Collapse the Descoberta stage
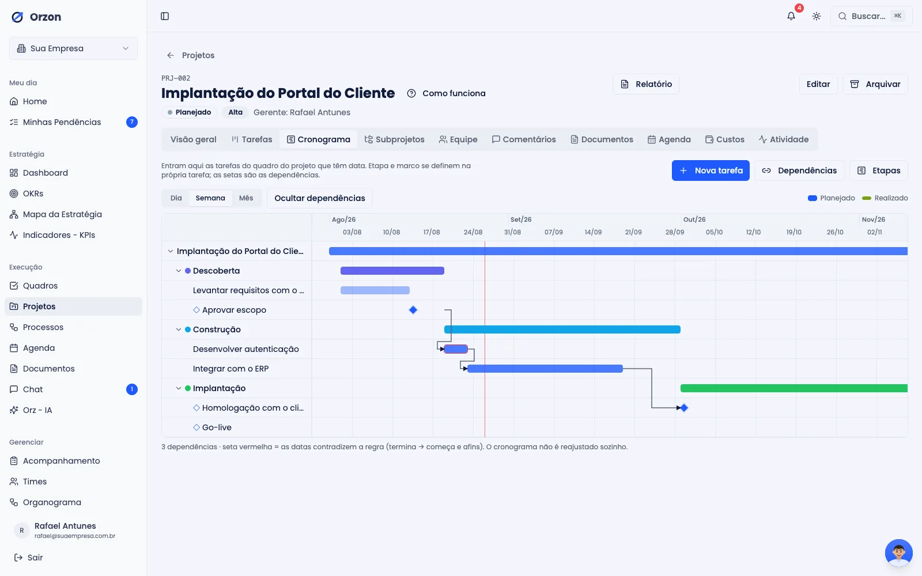Viewport: 922px width, 576px height. click(x=179, y=271)
